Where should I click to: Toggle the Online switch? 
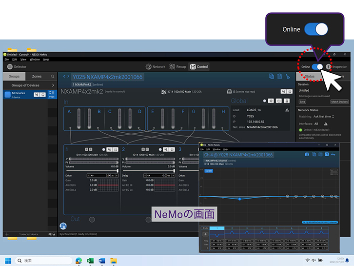coord(318,66)
